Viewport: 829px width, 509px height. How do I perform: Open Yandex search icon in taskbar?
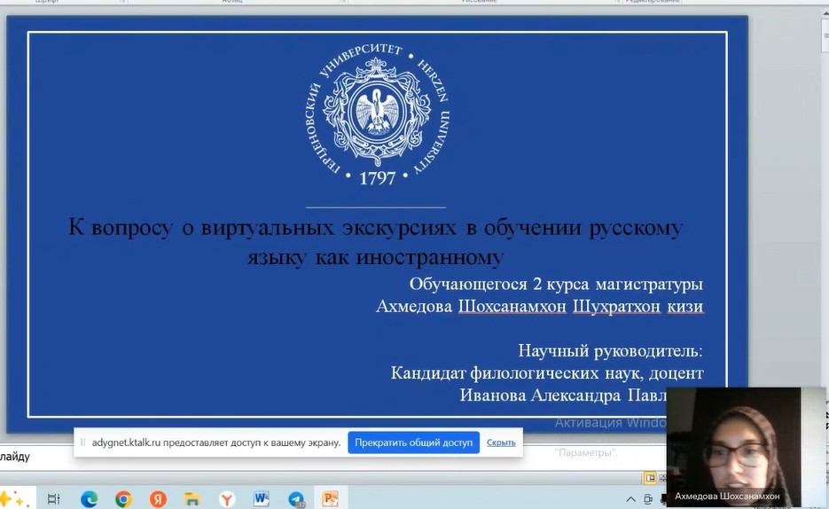pyautogui.click(x=158, y=498)
